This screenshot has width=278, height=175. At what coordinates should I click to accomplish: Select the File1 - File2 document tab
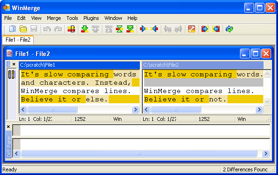[x=18, y=40]
